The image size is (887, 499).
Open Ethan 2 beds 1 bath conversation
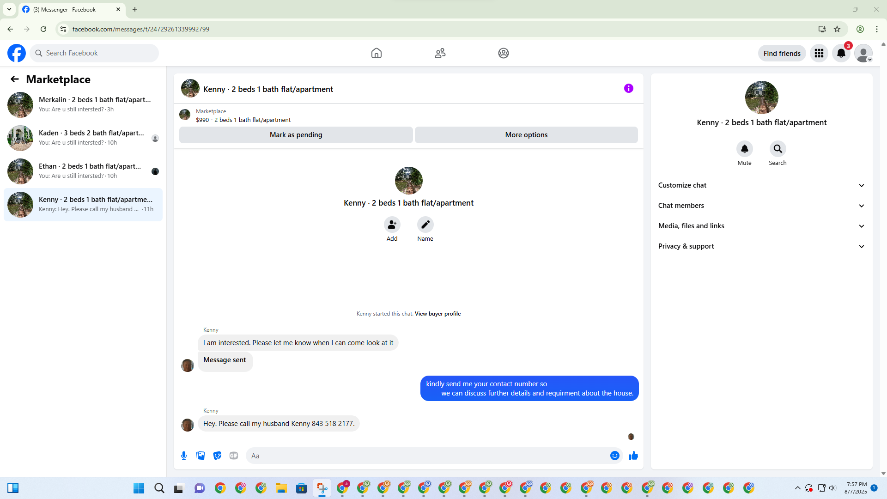pyautogui.click(x=83, y=171)
